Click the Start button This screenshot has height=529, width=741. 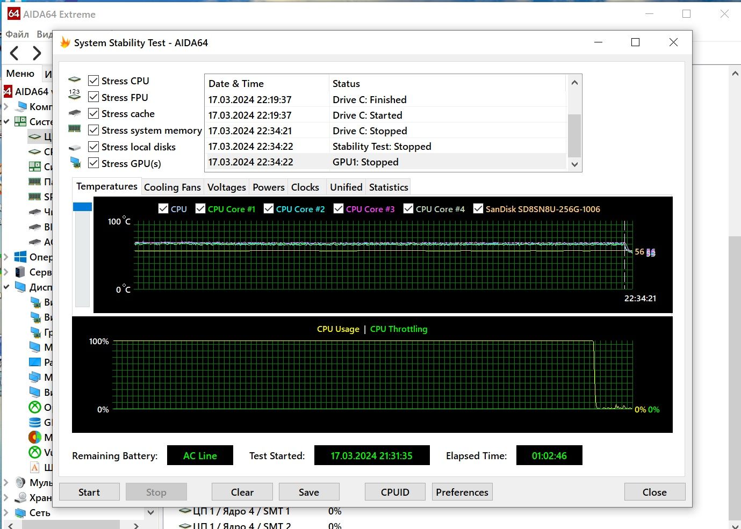tap(89, 492)
